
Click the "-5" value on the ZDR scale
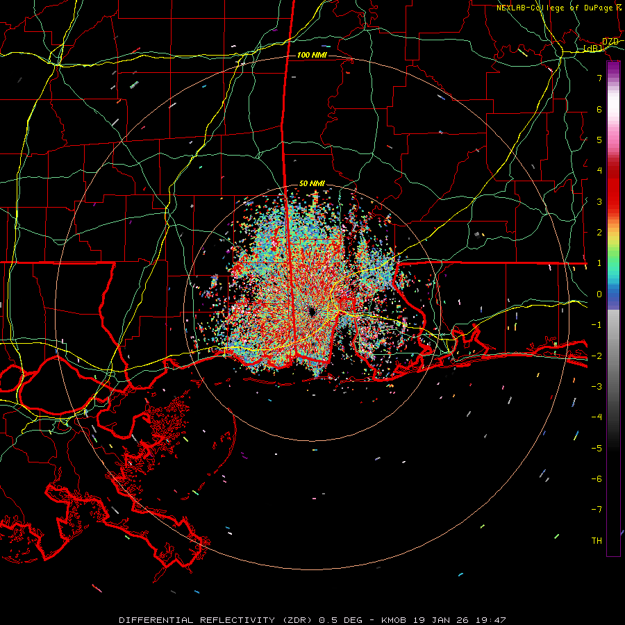pos(597,448)
